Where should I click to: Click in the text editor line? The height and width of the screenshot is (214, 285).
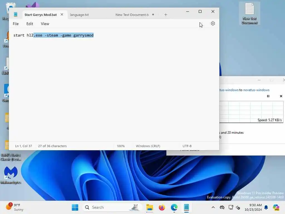(53, 35)
